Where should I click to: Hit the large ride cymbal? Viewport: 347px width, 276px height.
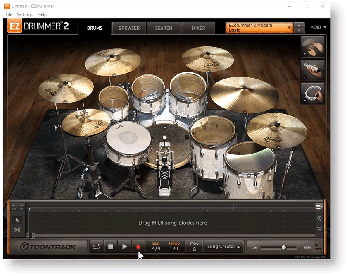coord(244,94)
